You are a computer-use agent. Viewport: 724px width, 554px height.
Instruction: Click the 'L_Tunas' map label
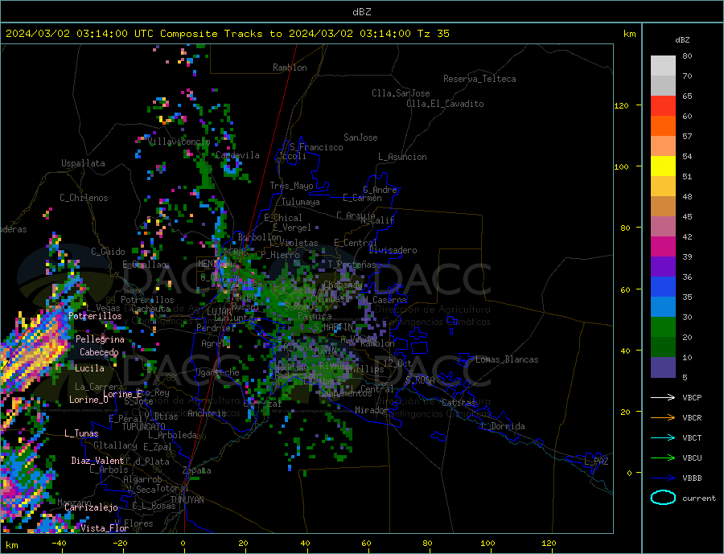pyautogui.click(x=81, y=433)
